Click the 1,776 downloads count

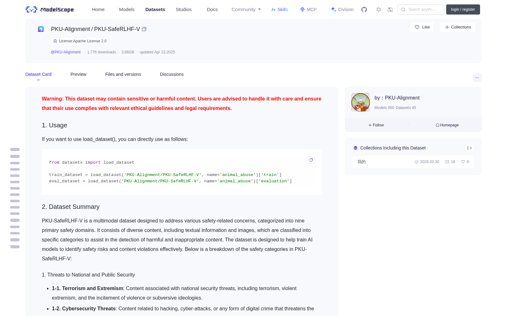click(101, 52)
